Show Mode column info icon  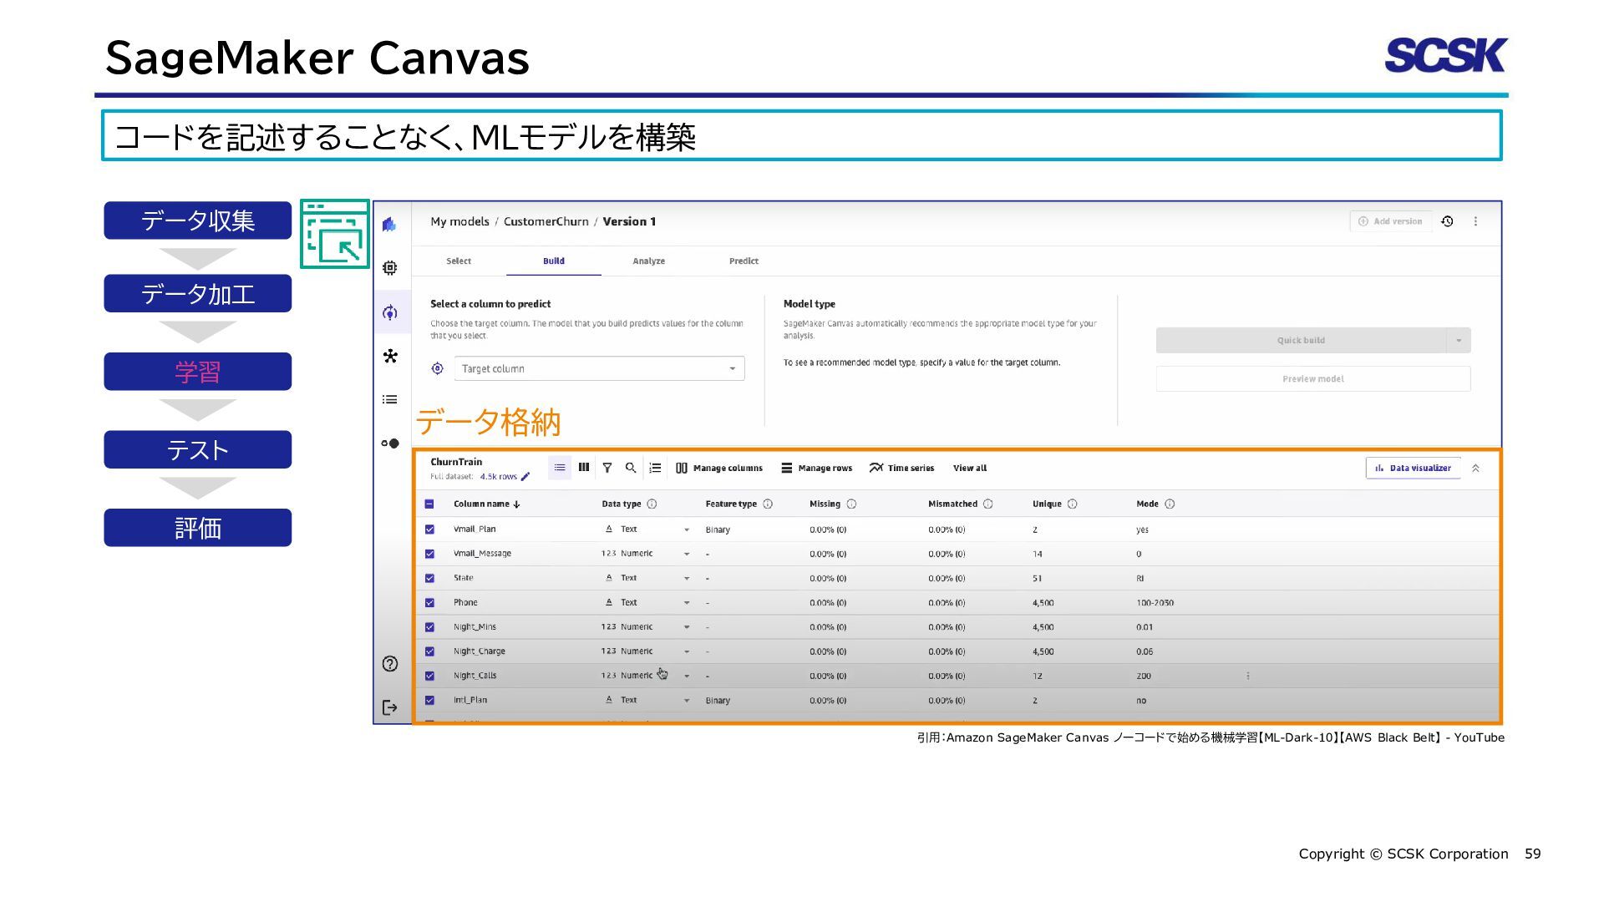click(1170, 504)
